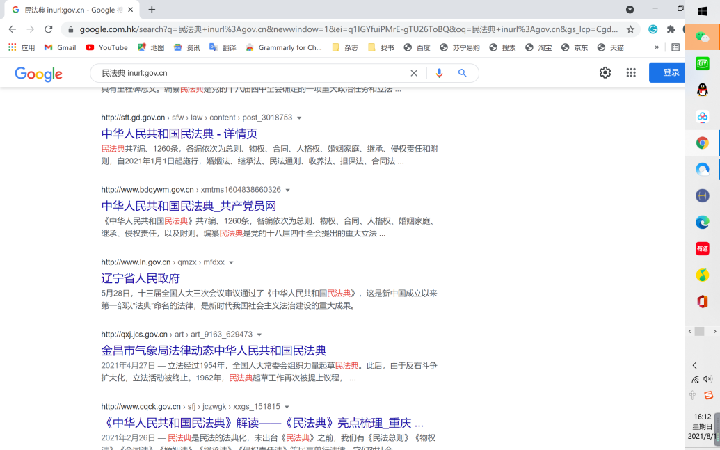Open result 中华人民共和国民法典 - 详情页
720x450 pixels.
[x=179, y=134]
